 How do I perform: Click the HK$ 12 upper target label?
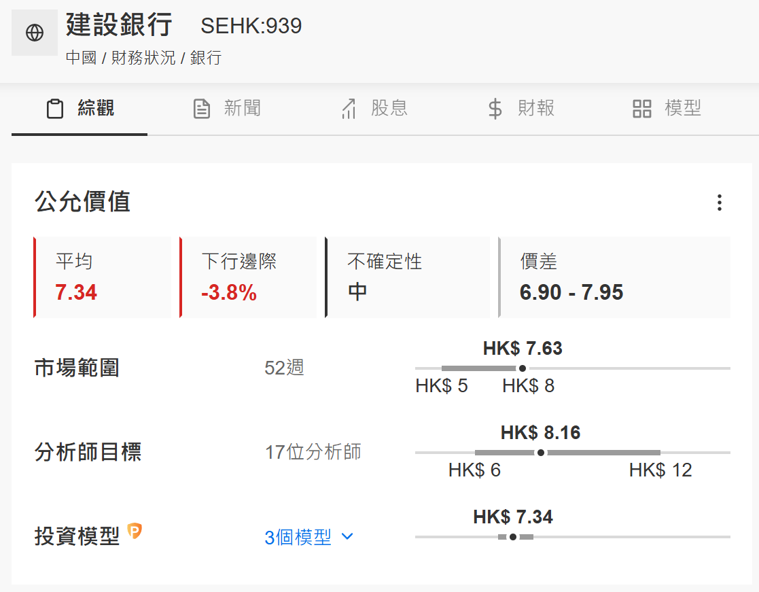click(x=660, y=470)
